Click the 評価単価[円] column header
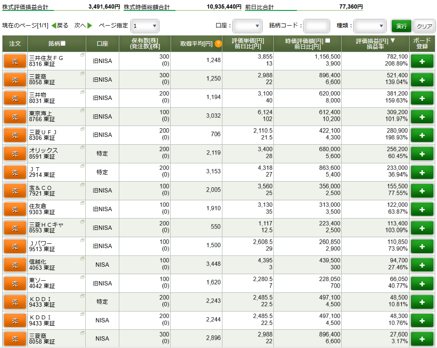The image size is (437, 348). point(248,44)
